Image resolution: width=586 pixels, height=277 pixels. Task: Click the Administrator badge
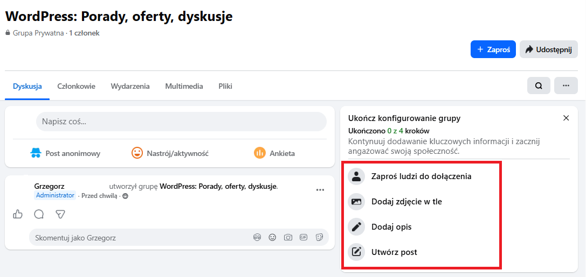coord(55,195)
